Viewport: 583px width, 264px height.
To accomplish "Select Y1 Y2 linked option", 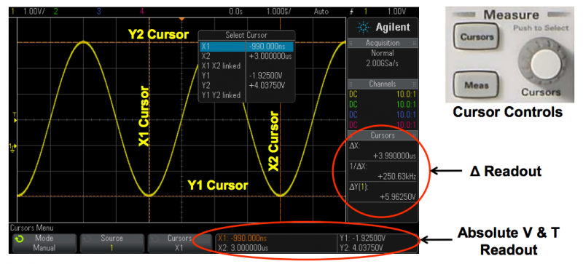I will click(221, 95).
